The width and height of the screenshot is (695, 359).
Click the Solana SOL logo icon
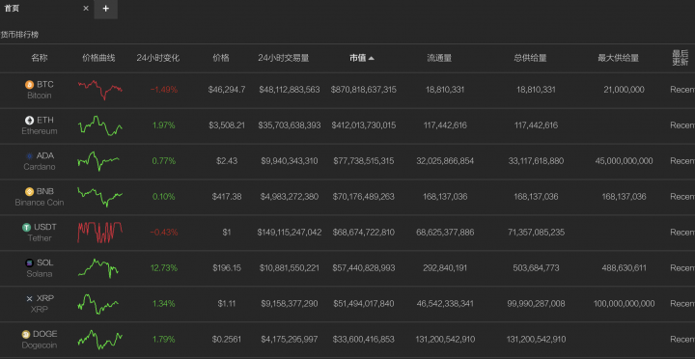(x=29, y=263)
